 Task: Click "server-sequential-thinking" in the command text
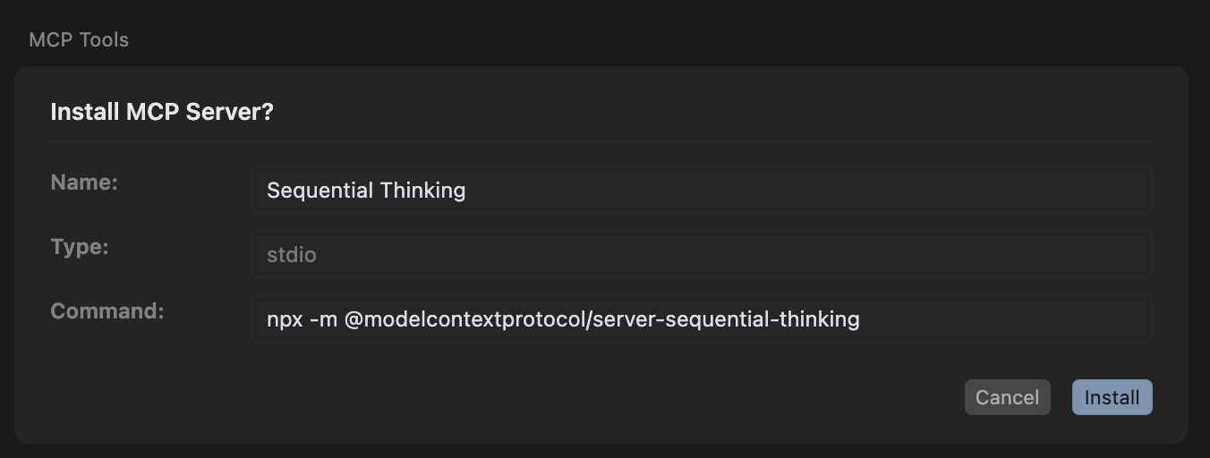[726, 319]
